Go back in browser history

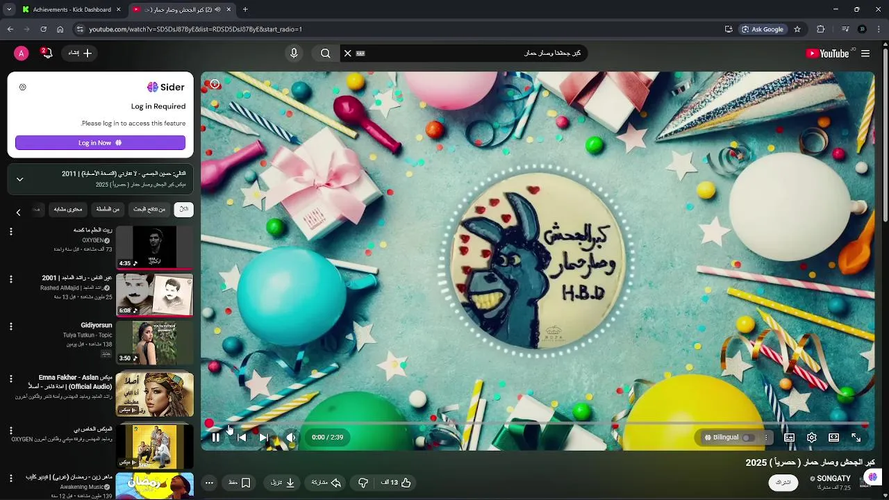(10, 29)
